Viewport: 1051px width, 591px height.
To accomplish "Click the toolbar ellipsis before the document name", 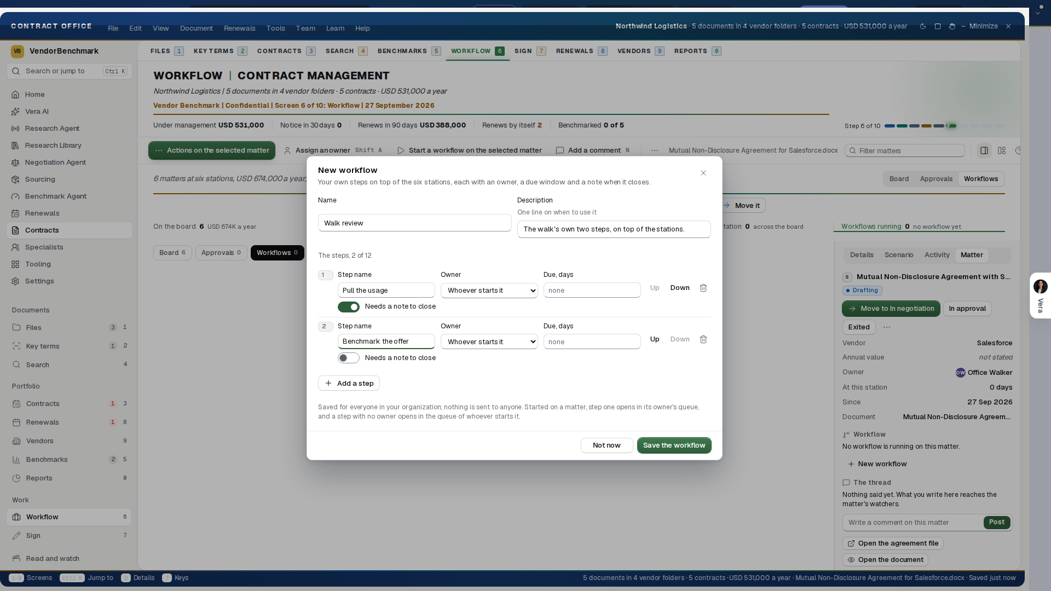I will point(654,150).
